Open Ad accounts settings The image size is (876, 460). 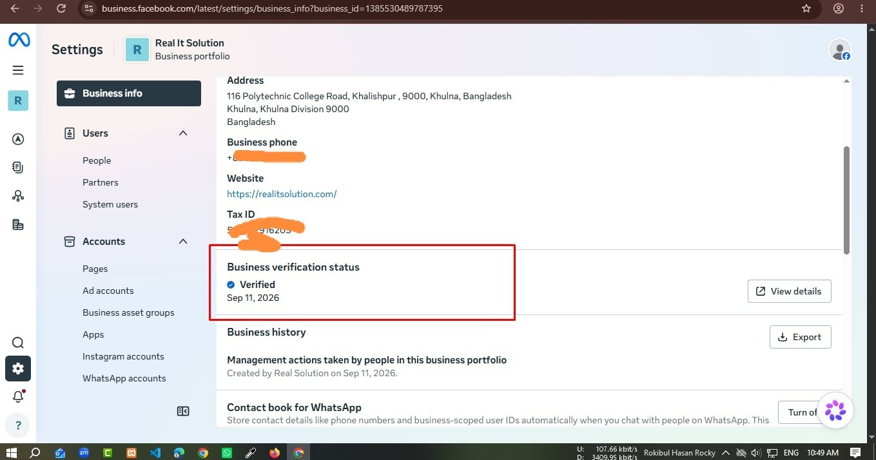tap(108, 291)
